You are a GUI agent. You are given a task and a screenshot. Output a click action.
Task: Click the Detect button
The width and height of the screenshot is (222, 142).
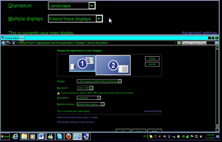[152, 59]
